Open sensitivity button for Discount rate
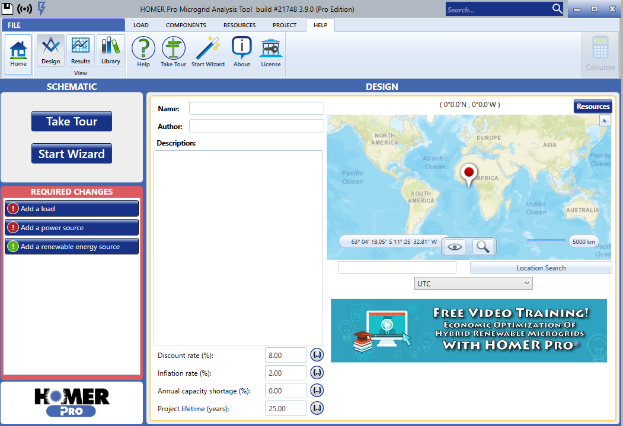Screen dimensions: 623x426 tap(317, 355)
